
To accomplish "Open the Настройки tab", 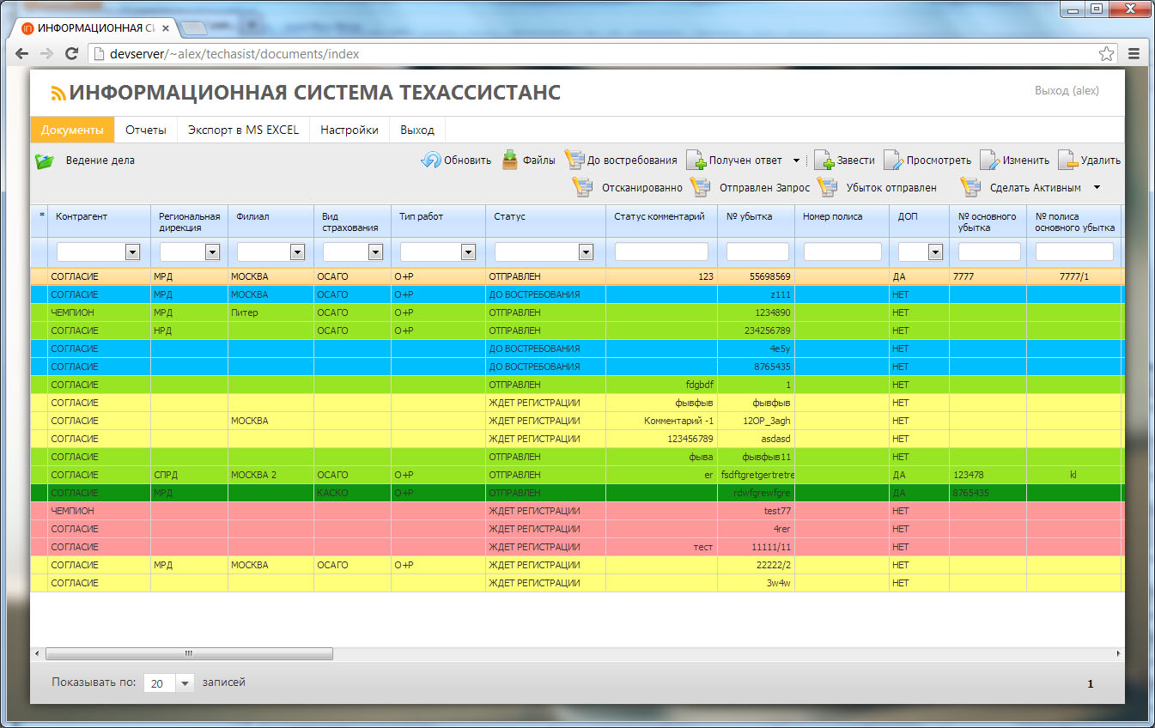I will (x=350, y=130).
